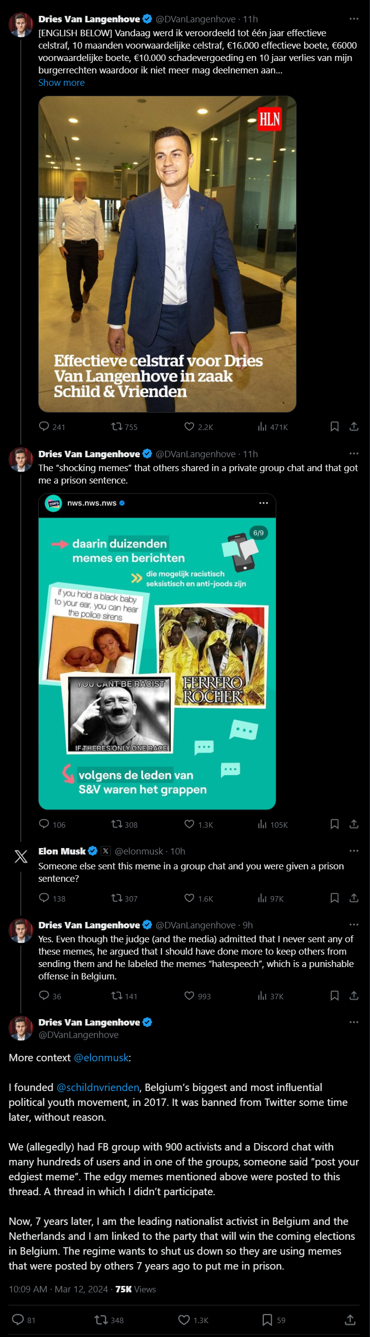Screen dimensions: 370x1337
Task: Open the @schildnvrienden mention link
Action: [98, 1087]
